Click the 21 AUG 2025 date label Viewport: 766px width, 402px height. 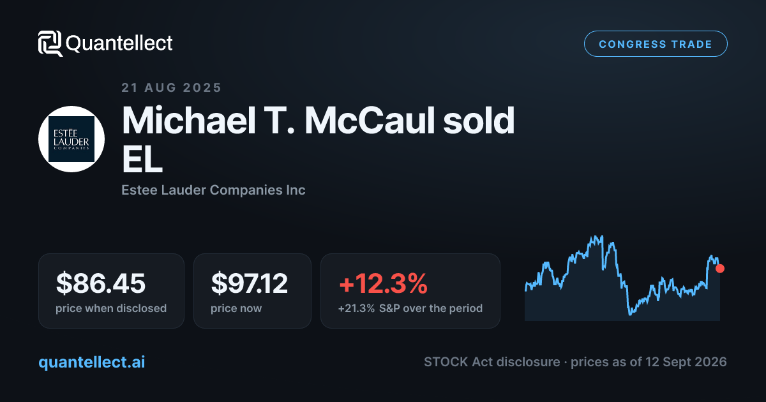point(171,88)
